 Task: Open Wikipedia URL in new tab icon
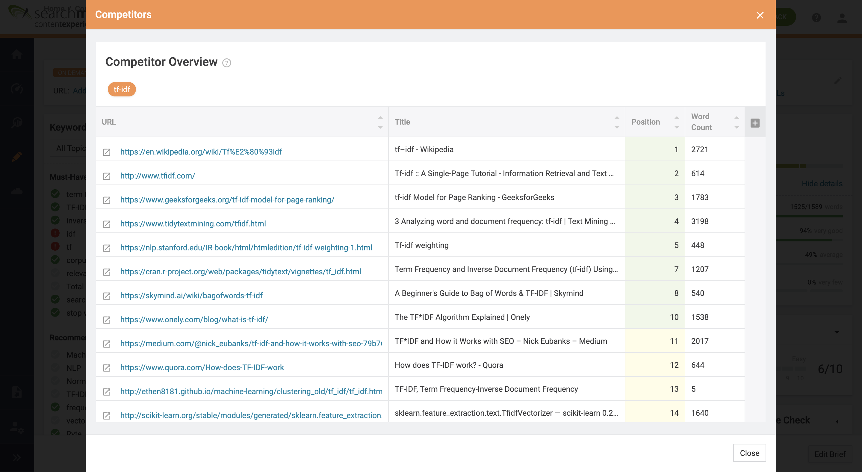click(107, 152)
